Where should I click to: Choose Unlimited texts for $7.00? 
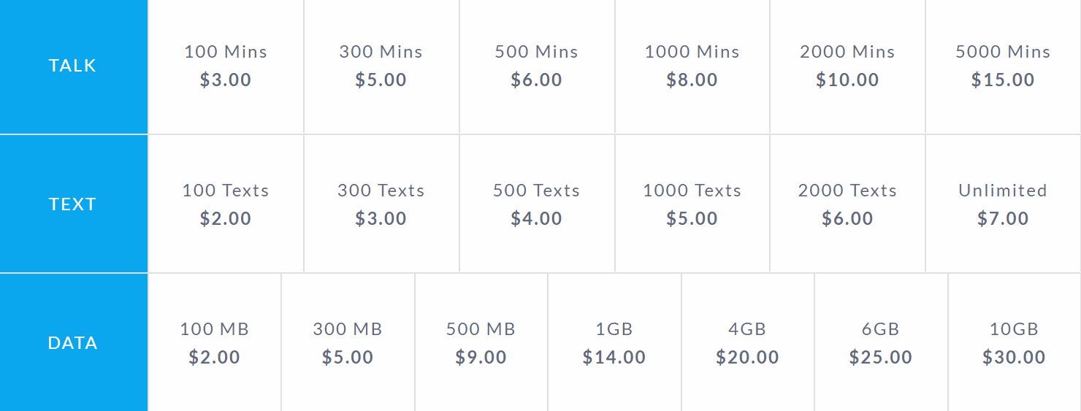pos(1003,204)
